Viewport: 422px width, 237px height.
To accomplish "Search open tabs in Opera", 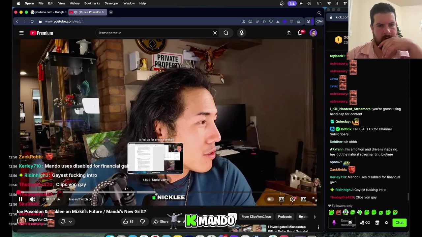I will coord(319,13).
